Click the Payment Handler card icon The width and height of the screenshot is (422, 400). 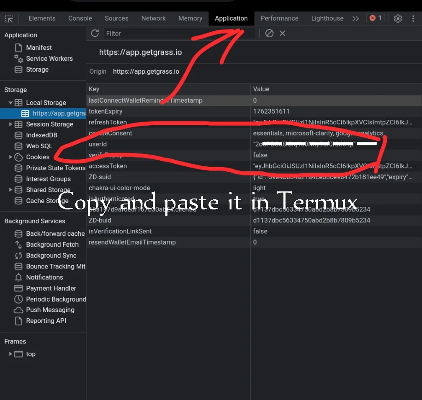[18, 288]
